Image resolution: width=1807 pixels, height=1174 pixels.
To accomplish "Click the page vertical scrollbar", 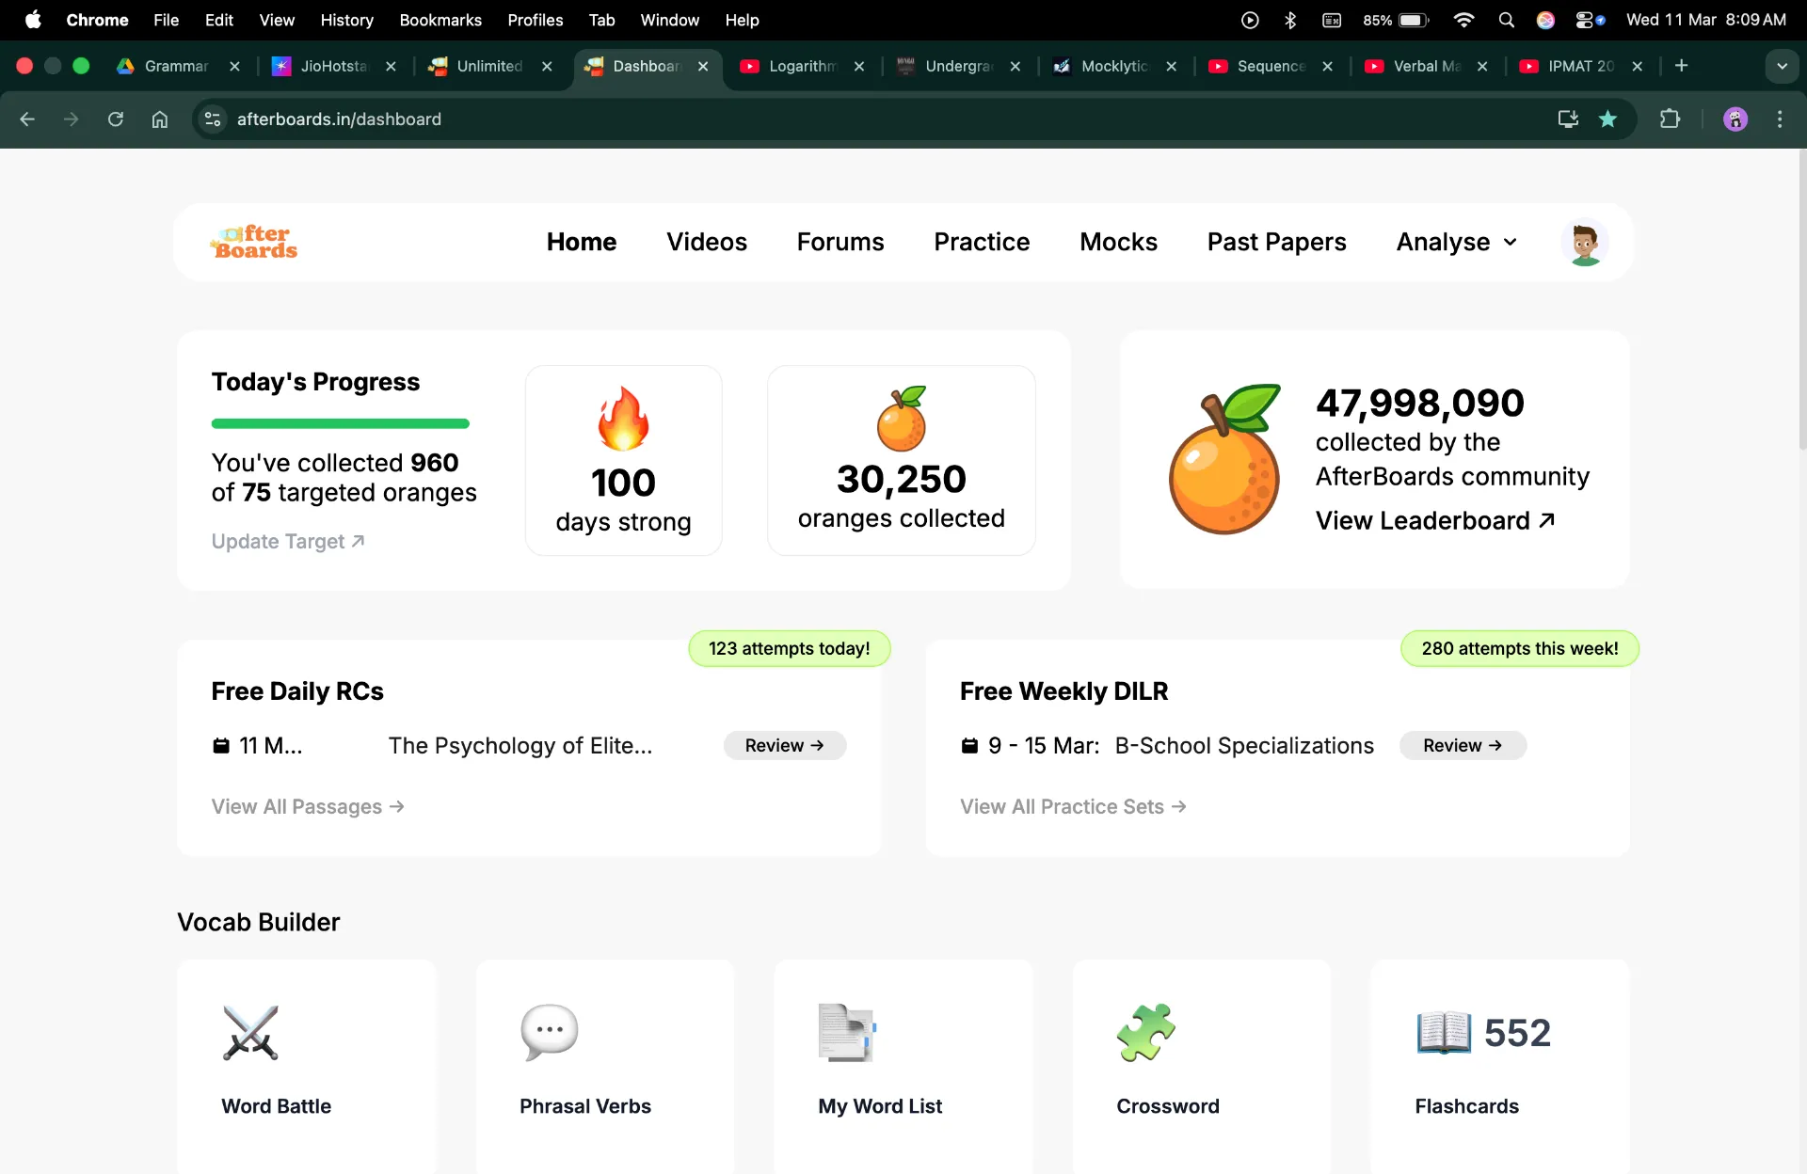I will pos(1801,301).
